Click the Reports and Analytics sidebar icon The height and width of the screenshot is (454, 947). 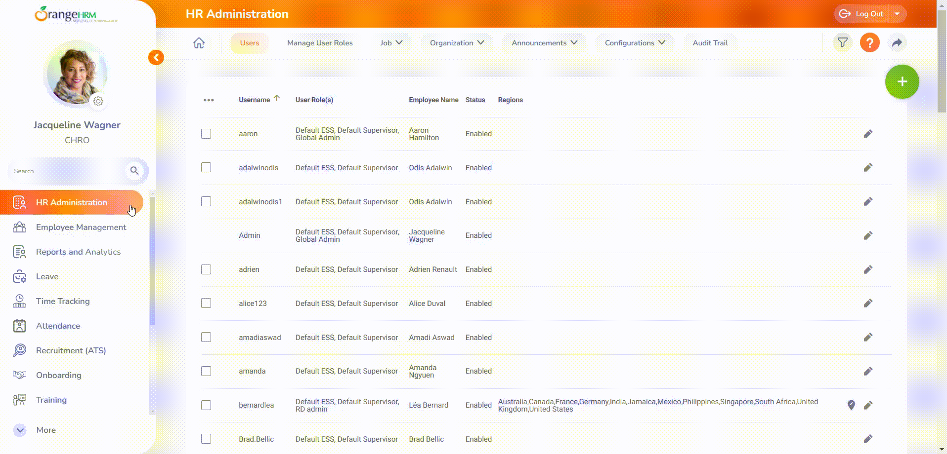[x=19, y=252]
